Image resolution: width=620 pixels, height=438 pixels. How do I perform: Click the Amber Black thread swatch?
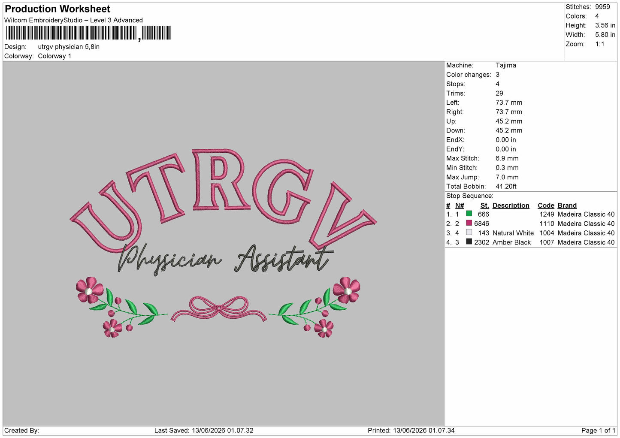tap(469, 242)
